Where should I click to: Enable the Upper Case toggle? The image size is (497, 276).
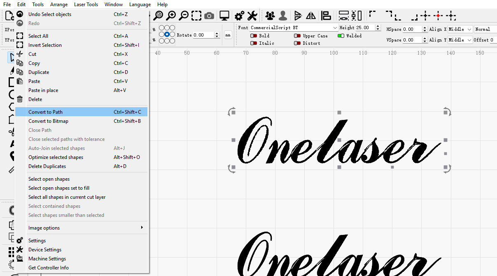pos(297,36)
